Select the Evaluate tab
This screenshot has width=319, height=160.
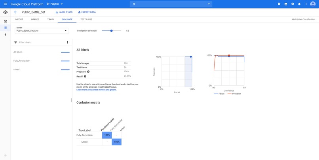tap(67, 19)
